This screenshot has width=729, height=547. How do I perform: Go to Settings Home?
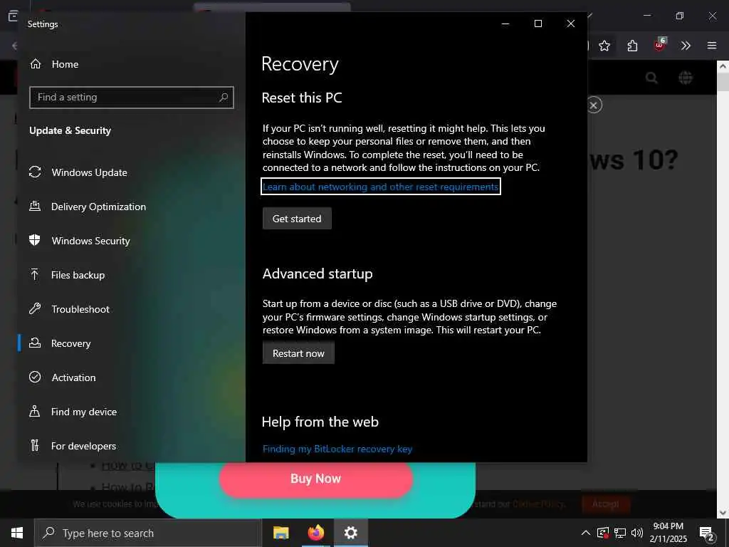click(x=65, y=64)
